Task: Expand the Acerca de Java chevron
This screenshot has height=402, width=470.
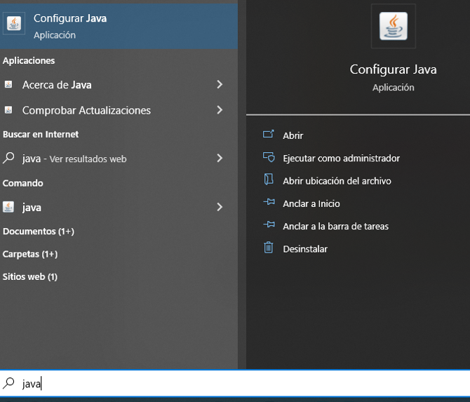Action: (x=220, y=84)
